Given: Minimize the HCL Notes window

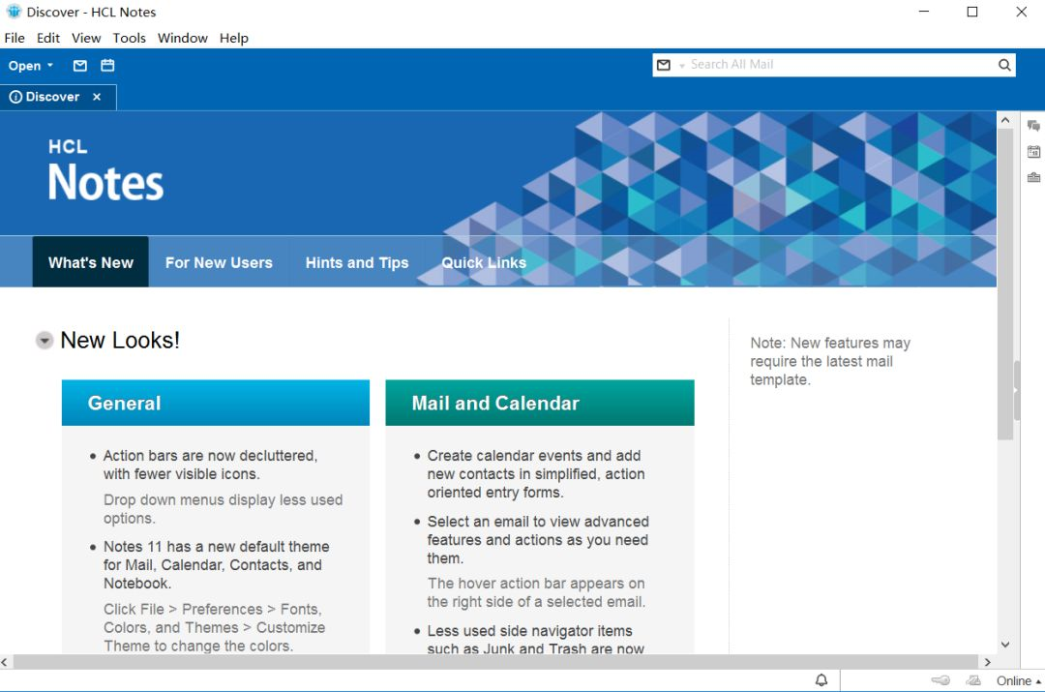Looking at the screenshot, I should pos(924,12).
